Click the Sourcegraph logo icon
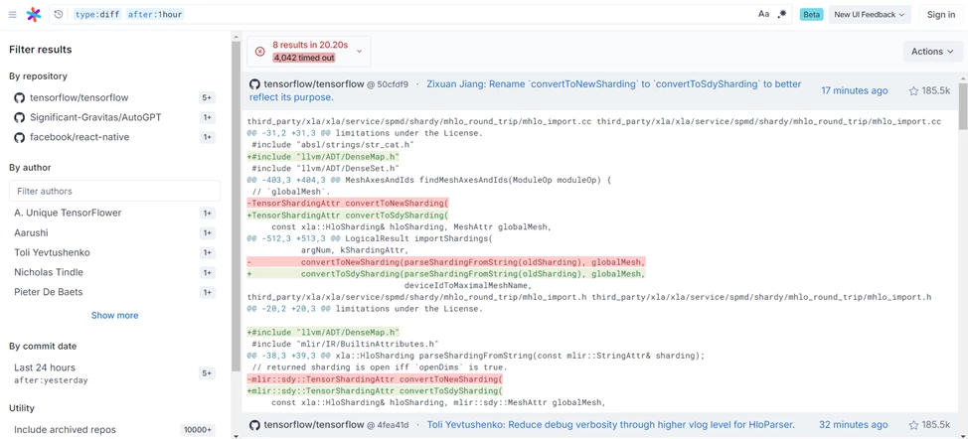968x439 pixels. pos(34,15)
